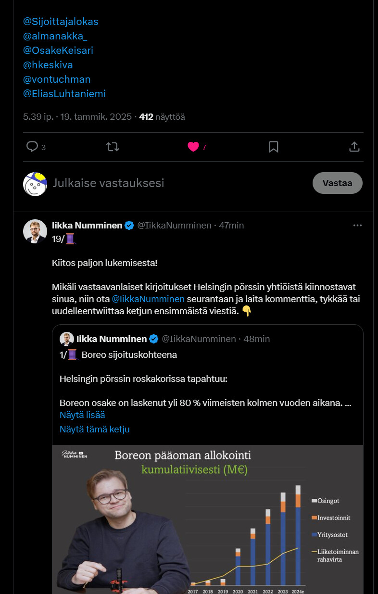
Task: Toggle the pink heart like button
Action: click(193, 147)
